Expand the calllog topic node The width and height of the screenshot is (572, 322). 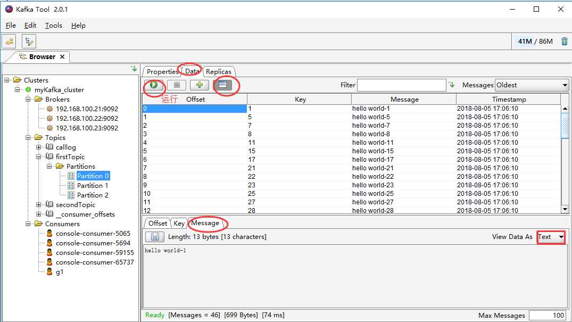tap(39, 147)
